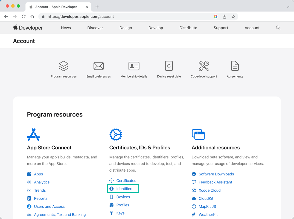Screen dimensions: 294x219
Task: Click the App Store Connect logo icon
Action: click(x=34, y=135)
